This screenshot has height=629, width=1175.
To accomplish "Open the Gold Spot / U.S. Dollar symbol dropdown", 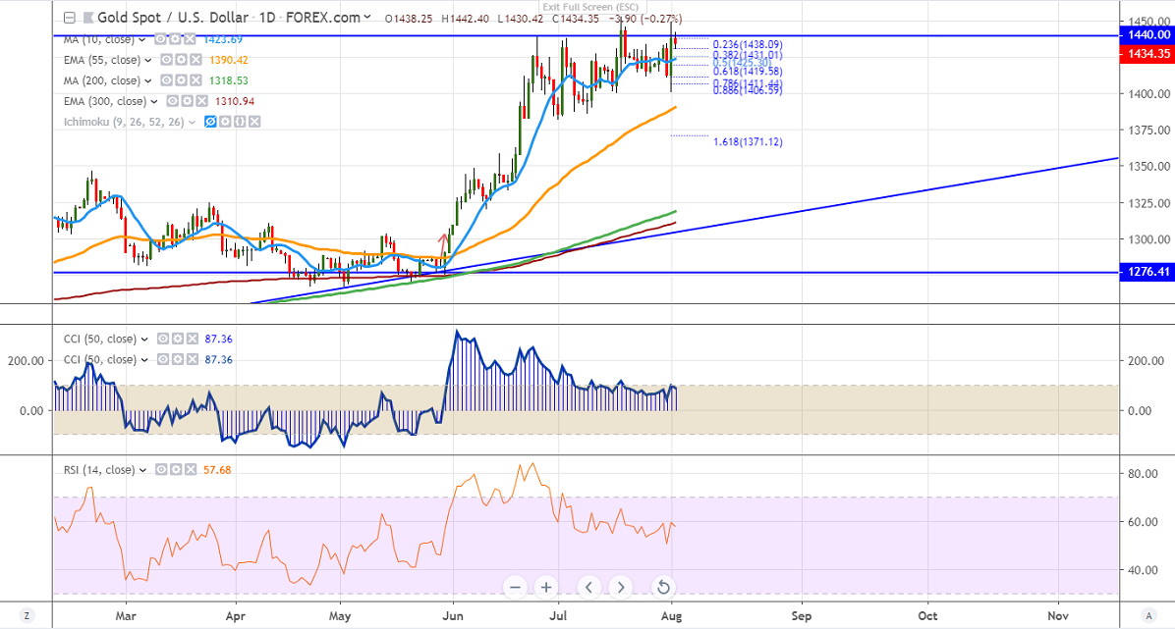I will coord(366,18).
